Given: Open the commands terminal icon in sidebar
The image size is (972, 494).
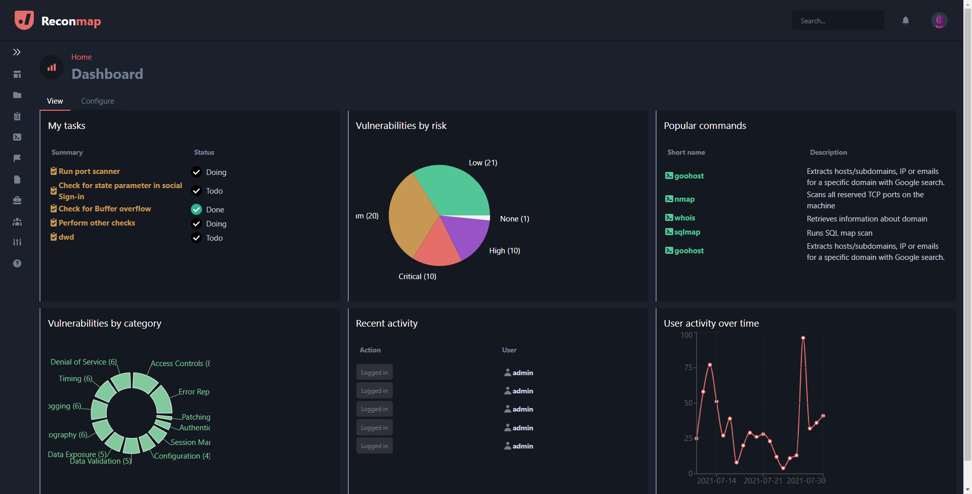Looking at the screenshot, I should (17, 137).
